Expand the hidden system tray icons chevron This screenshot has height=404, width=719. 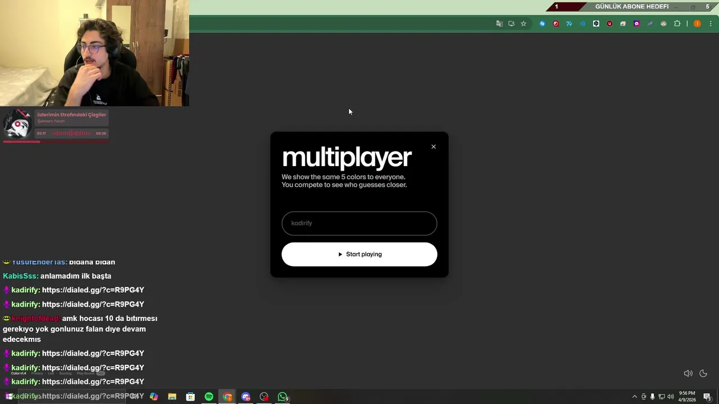pos(635,397)
